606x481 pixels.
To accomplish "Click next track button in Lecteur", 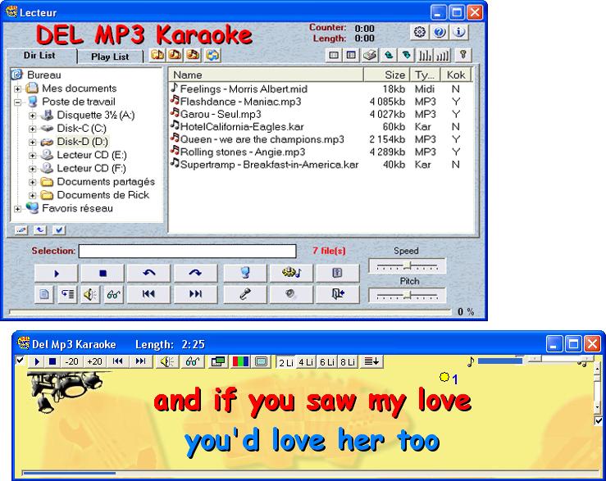I will [195, 294].
